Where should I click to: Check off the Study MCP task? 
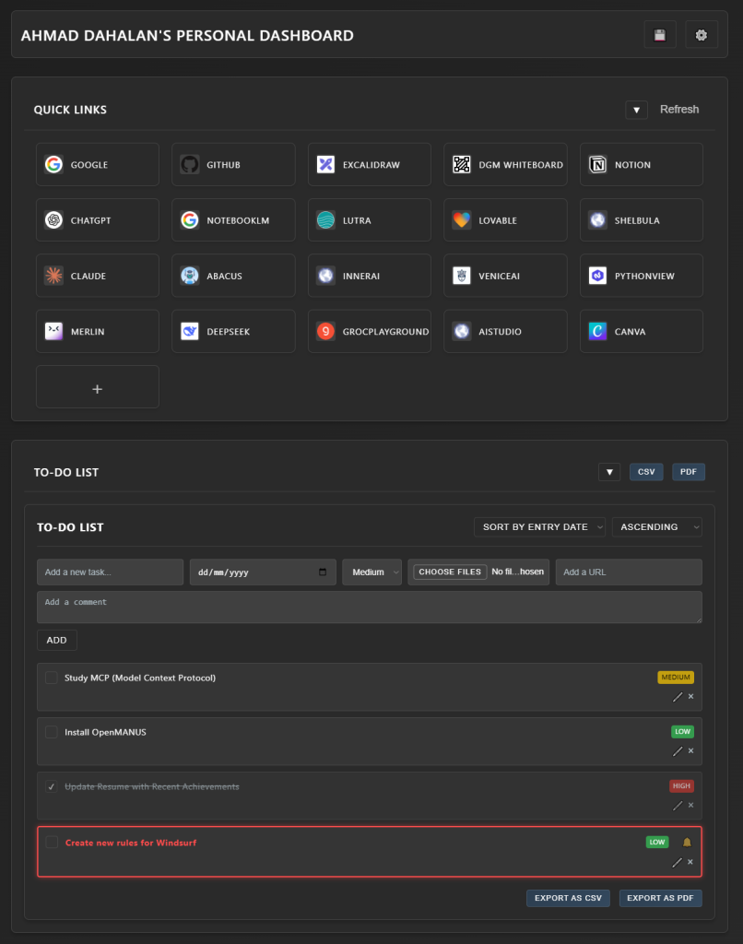pos(52,678)
